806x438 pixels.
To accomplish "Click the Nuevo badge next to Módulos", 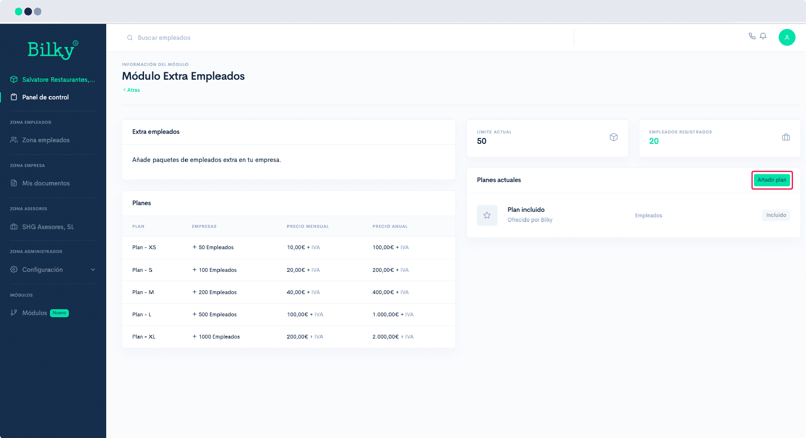I will [59, 313].
